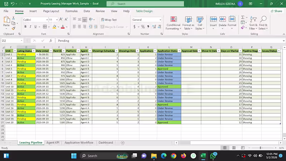Open the Table Design ribbon tab
The width and height of the screenshot is (286, 161).
pos(144,11)
